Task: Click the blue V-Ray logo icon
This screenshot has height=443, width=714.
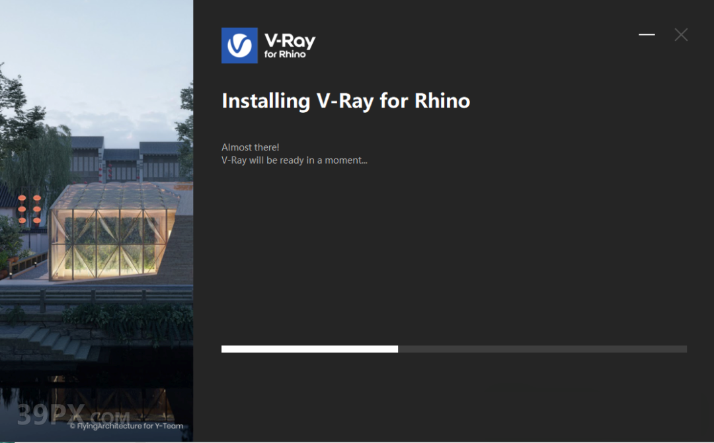Action: (x=239, y=46)
